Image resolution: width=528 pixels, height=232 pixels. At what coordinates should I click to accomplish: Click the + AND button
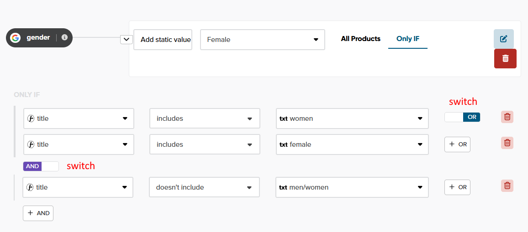[x=38, y=213]
